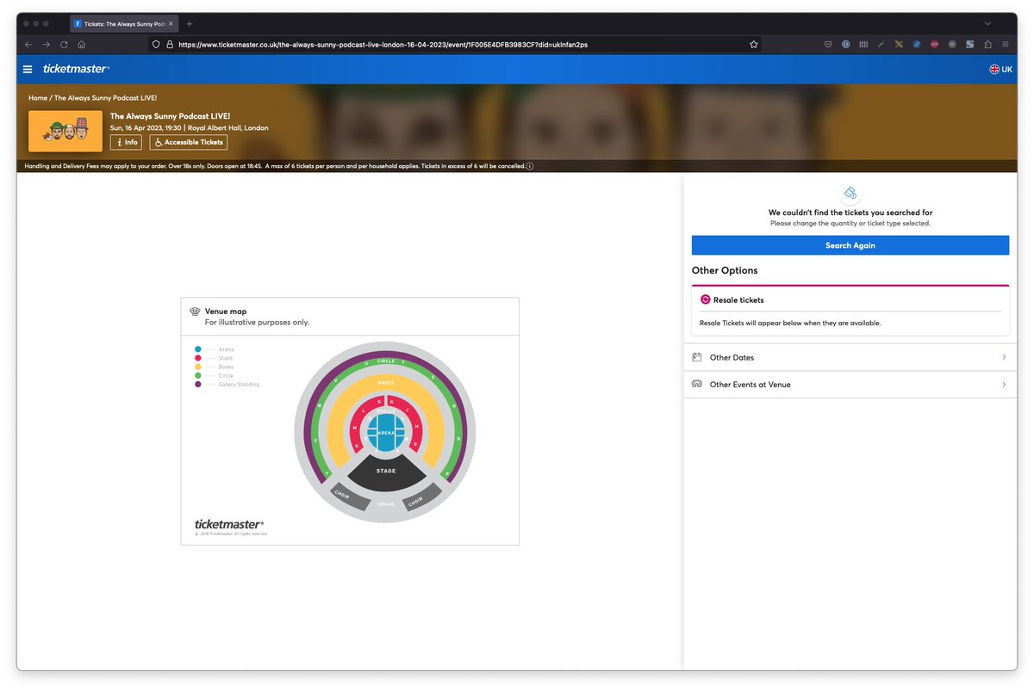Screen dimensions: 1034x691
Task: Click the tracking protection shield icon
Action: click(x=156, y=44)
